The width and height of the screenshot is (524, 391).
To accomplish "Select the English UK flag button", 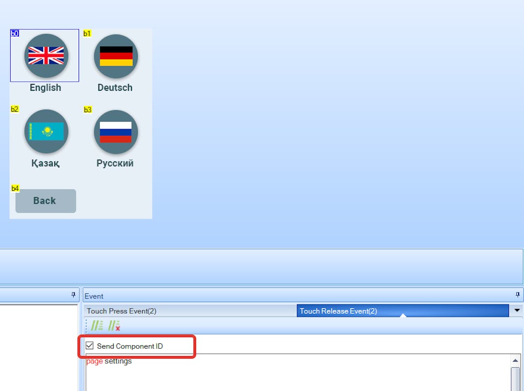I will 46,56.
